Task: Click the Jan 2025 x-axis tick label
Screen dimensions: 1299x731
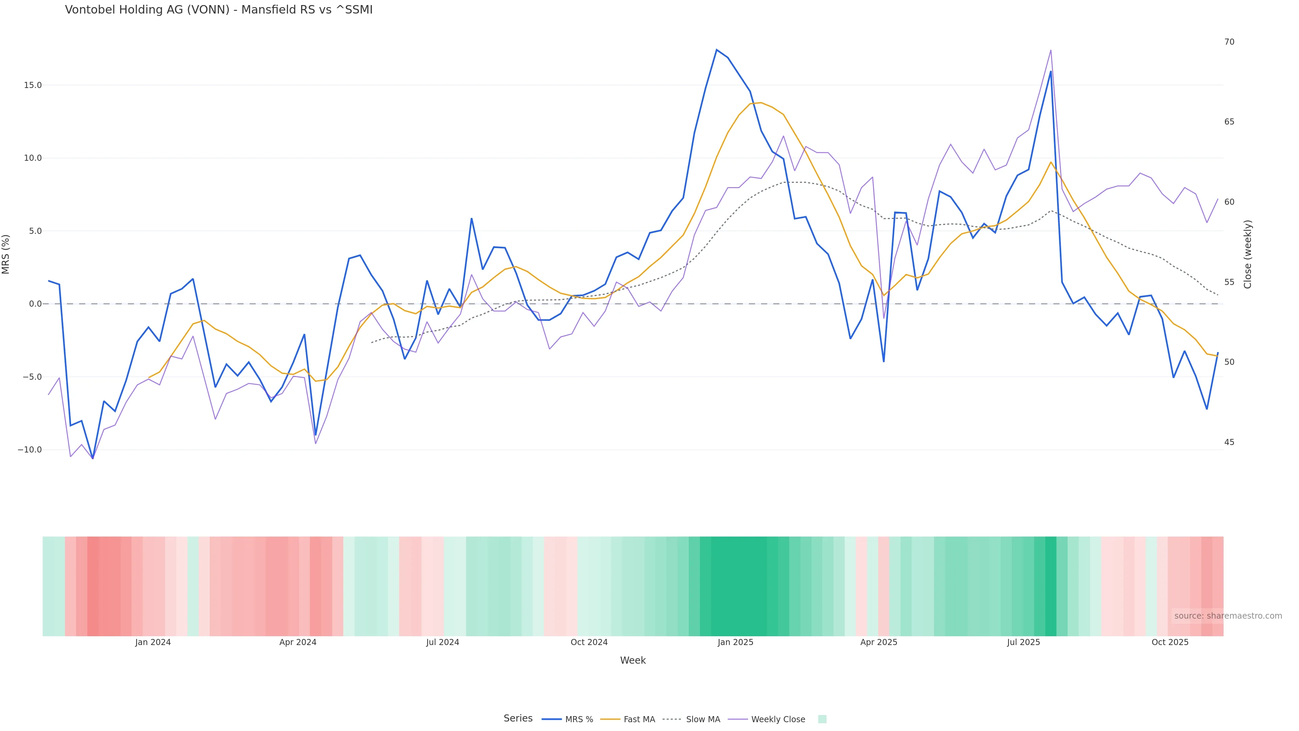Action: coord(735,642)
